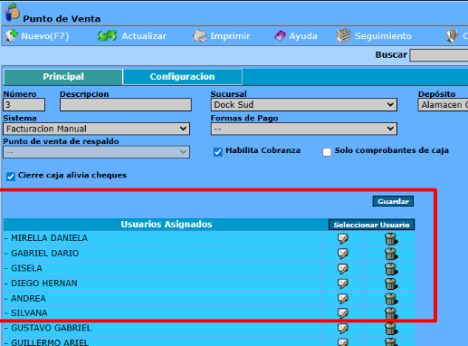Click the edit icon for GUILLERMO ARIEL
This screenshot has width=468, height=346.
click(x=343, y=342)
